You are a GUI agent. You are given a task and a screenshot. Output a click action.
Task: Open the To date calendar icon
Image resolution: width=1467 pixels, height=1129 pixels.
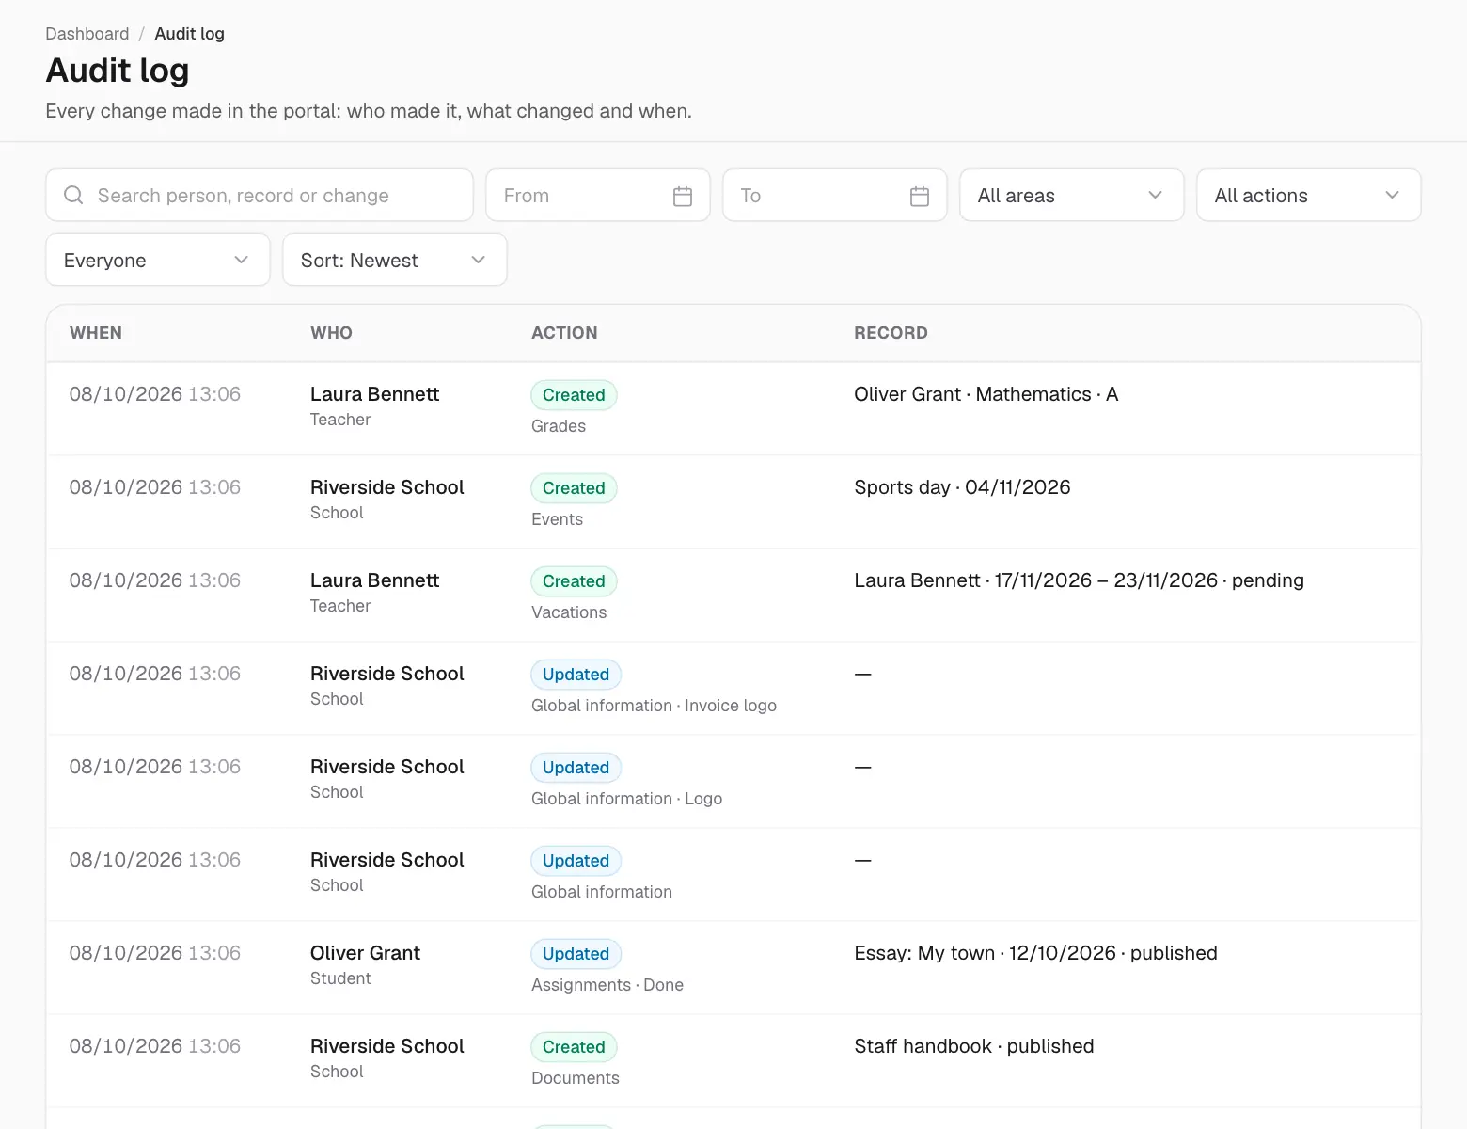click(920, 196)
